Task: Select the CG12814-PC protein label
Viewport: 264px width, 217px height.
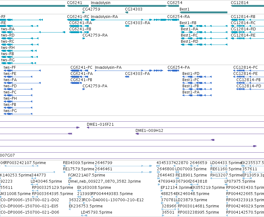Action: 245,67
